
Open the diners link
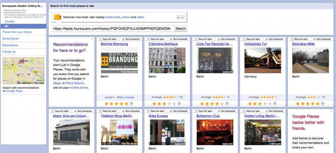click(126, 17)
